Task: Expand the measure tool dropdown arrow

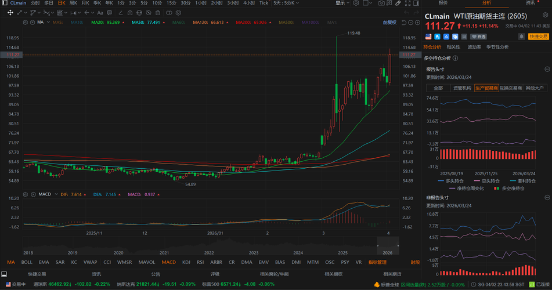Action: pos(80,13)
